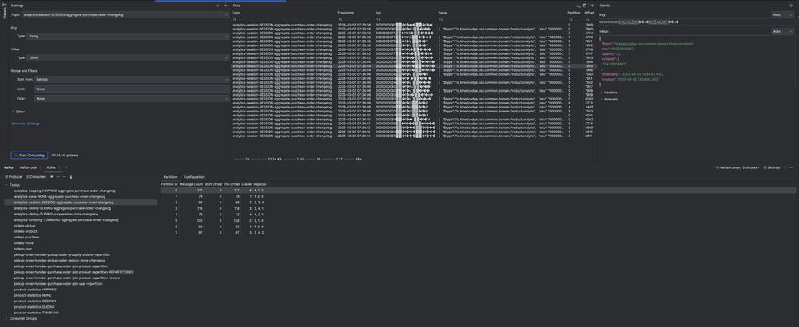
Task: Open the tool window options menu
Action: tap(785, 167)
